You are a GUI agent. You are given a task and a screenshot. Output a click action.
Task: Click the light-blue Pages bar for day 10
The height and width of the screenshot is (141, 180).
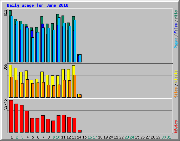point(59,40)
